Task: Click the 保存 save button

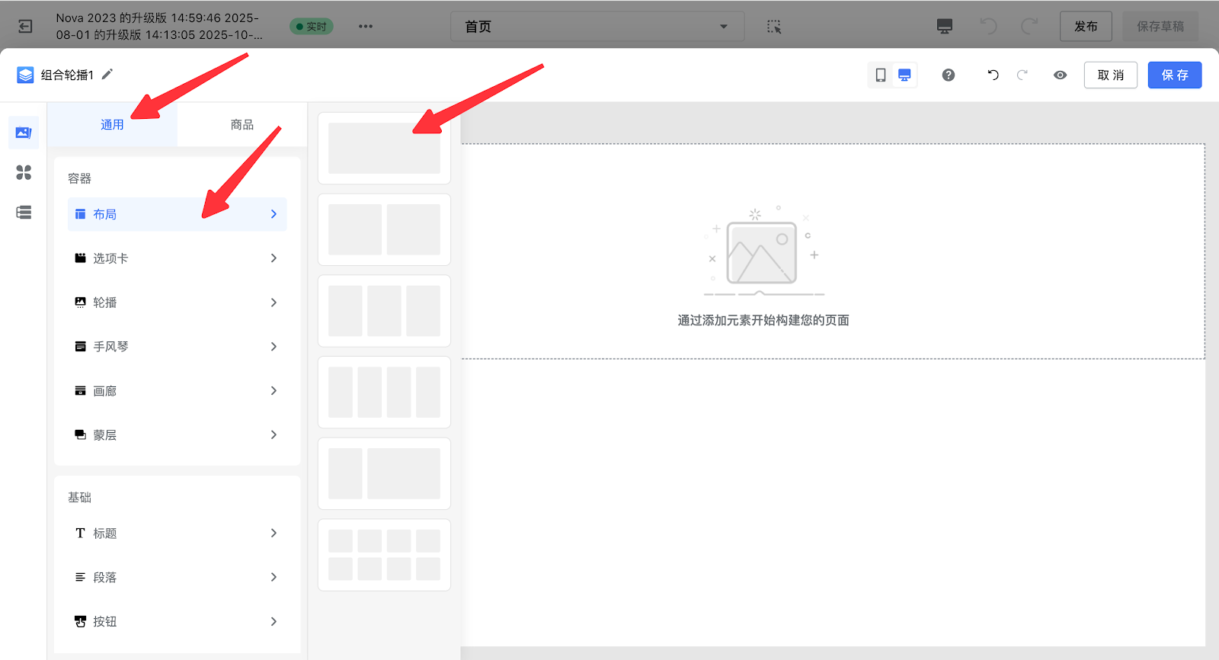Action: tap(1174, 75)
